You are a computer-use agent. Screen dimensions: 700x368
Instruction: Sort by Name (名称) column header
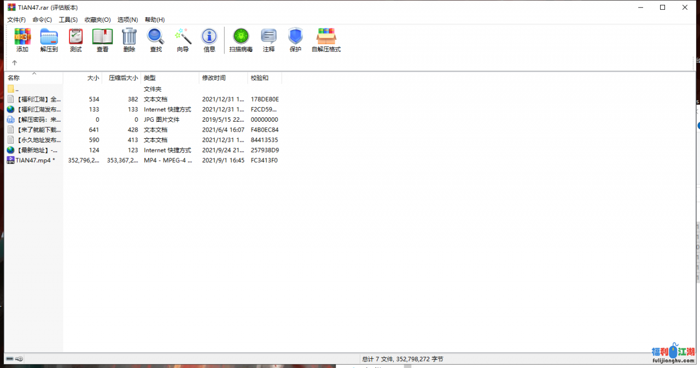[x=14, y=78]
